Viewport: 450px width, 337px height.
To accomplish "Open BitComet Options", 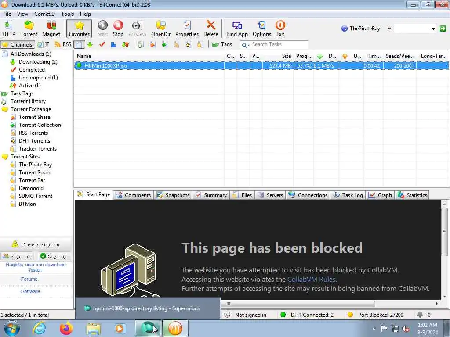I will [x=262, y=29].
